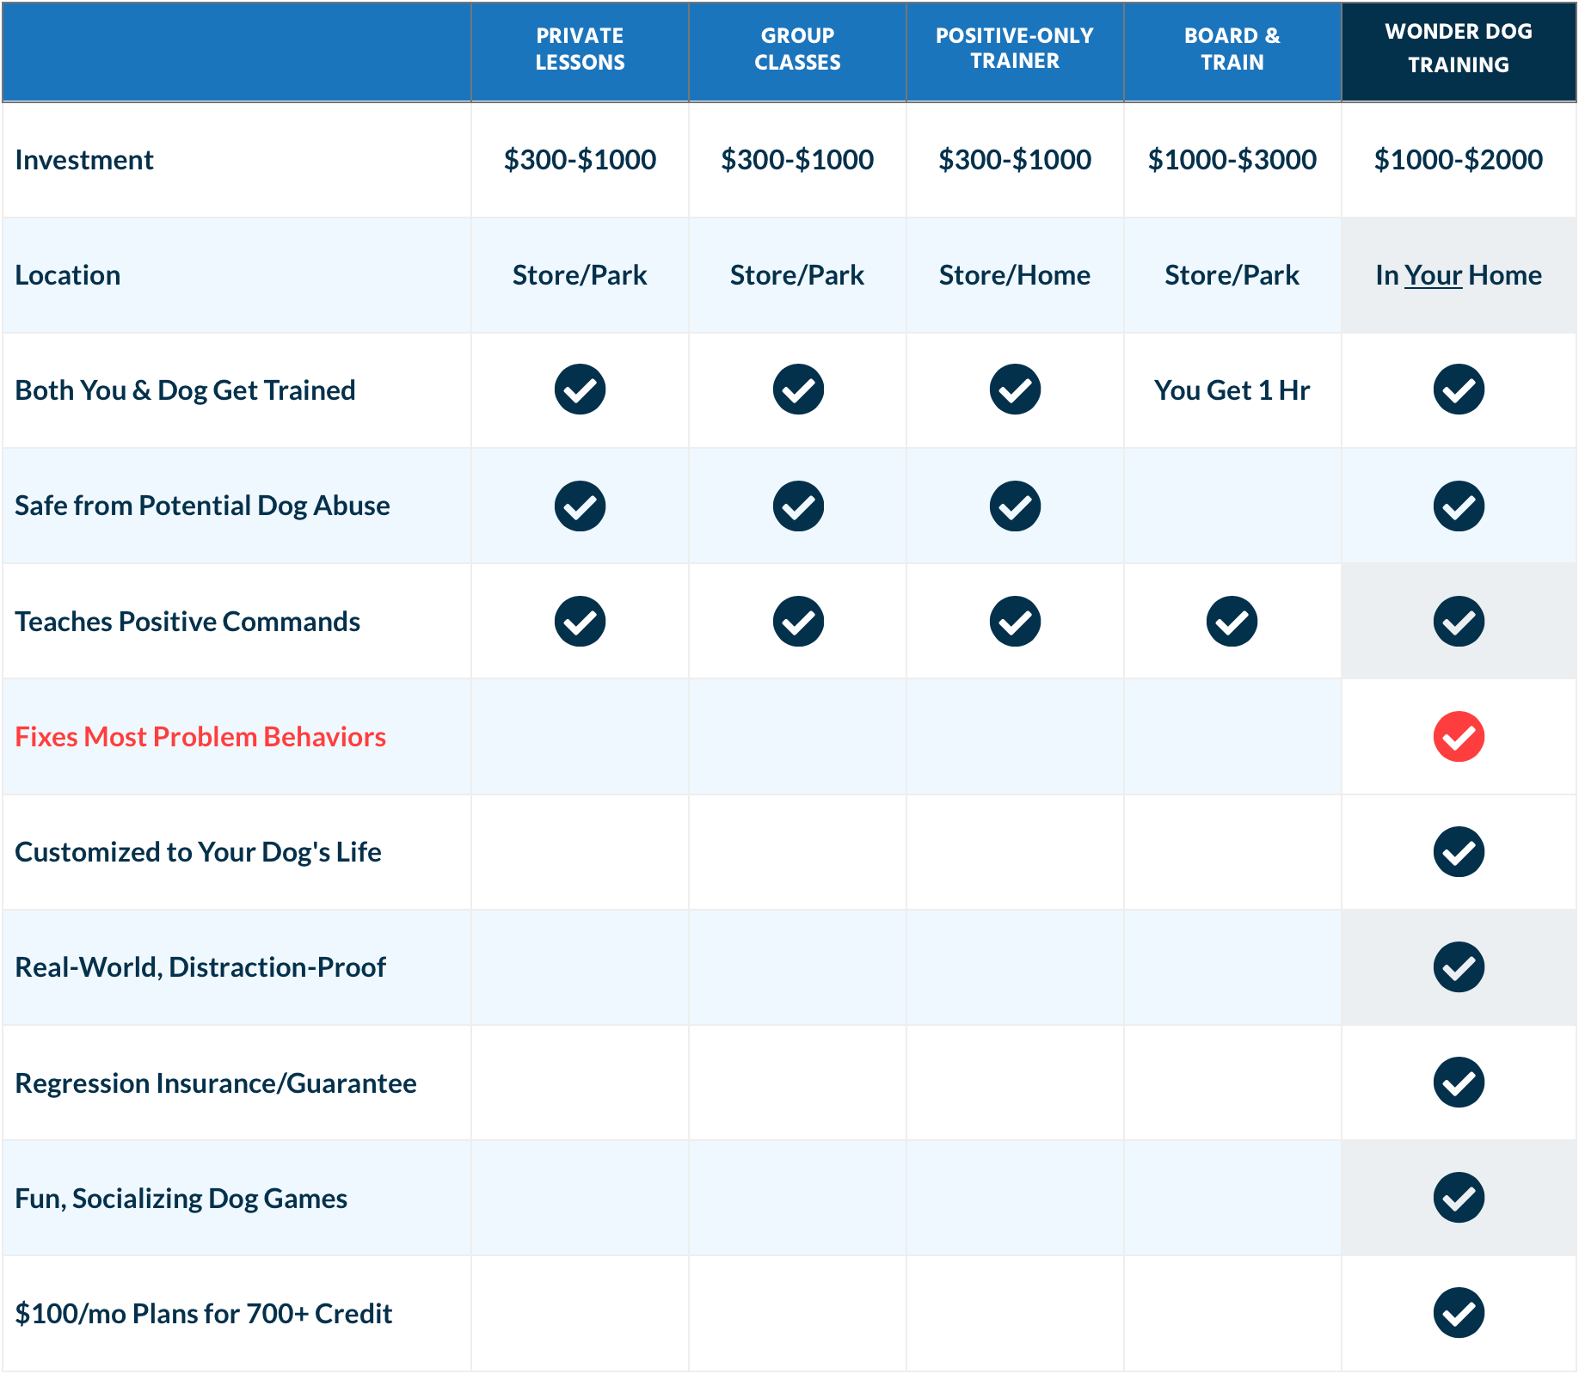Click the red Fixes Most Problem Behaviors label
1579x1374 pixels.
[200, 737]
